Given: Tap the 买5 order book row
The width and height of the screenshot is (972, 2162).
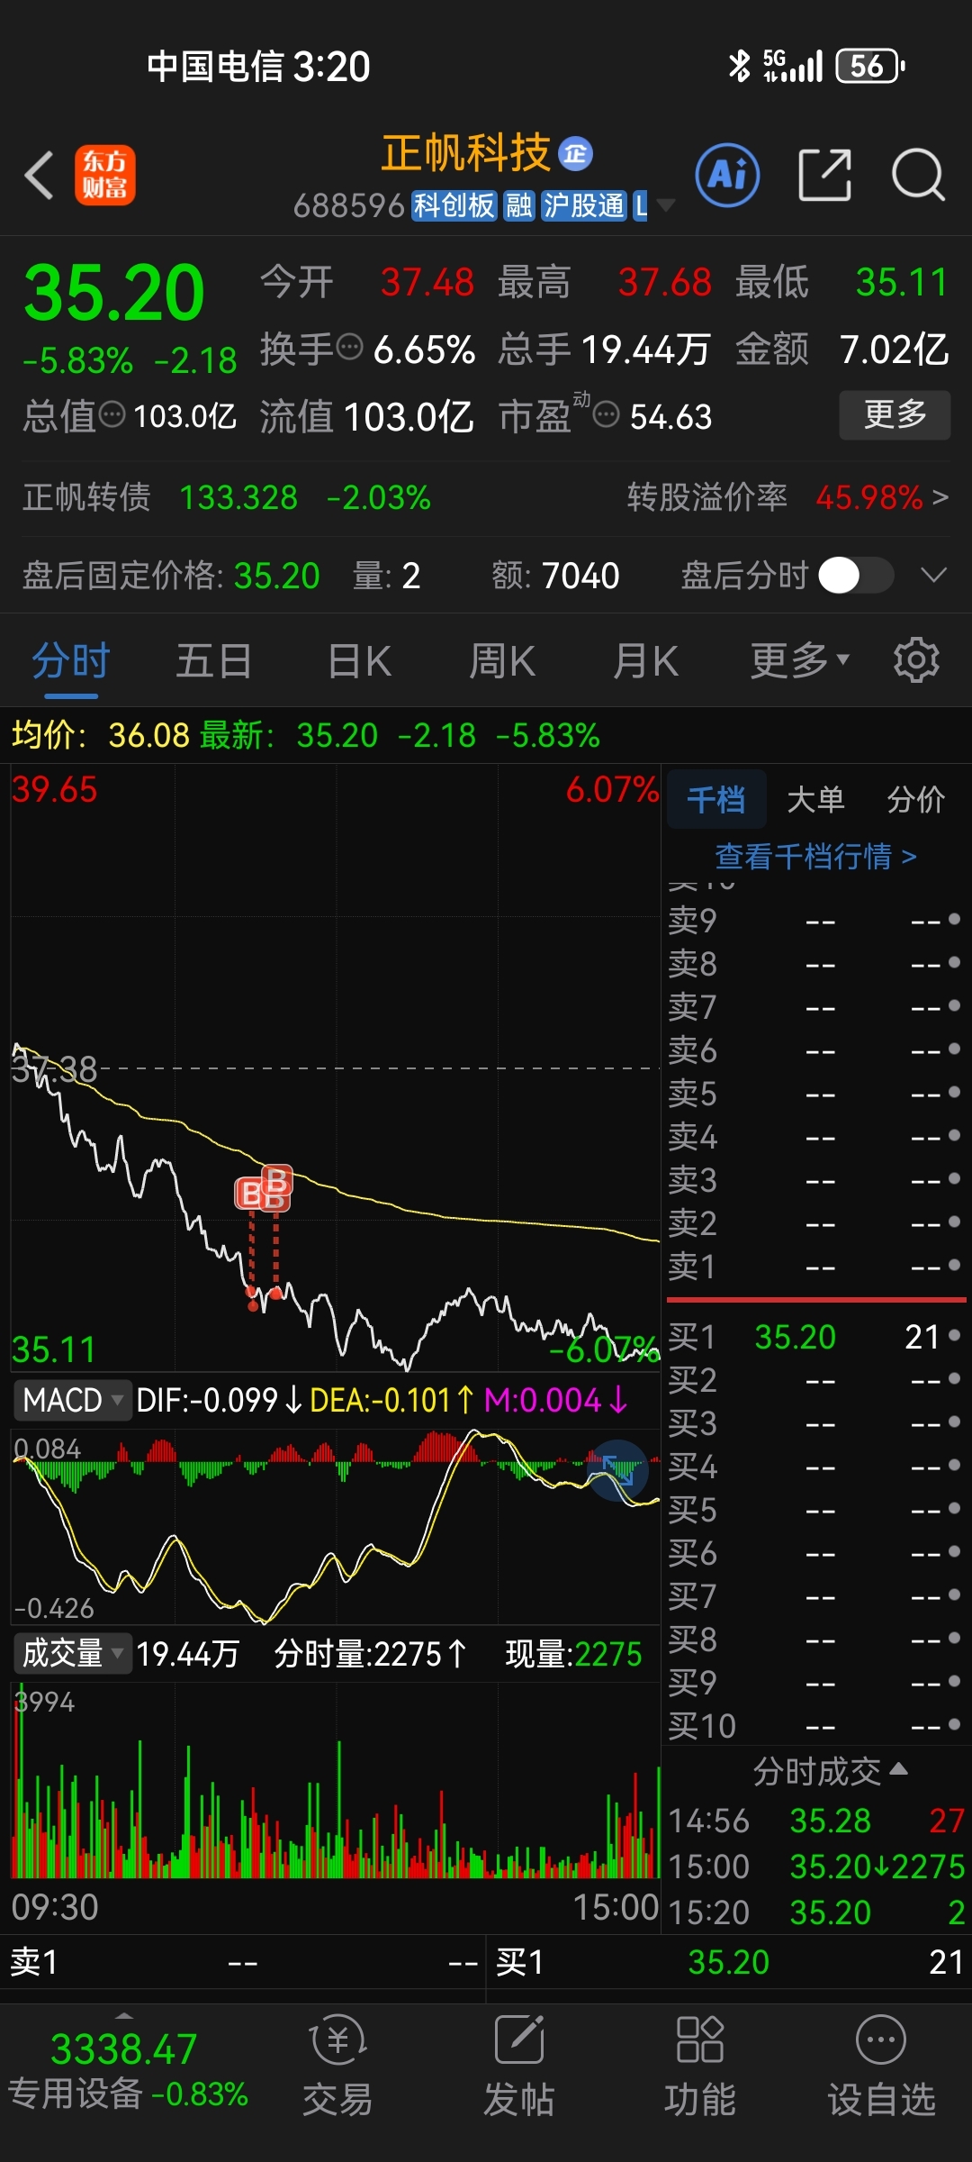Looking at the screenshot, I should (x=815, y=1509).
